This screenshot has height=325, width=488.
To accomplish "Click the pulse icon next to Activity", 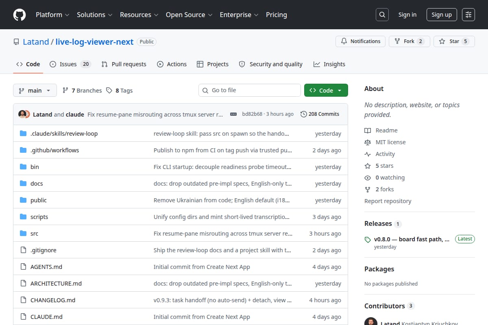I will pyautogui.click(x=368, y=154).
